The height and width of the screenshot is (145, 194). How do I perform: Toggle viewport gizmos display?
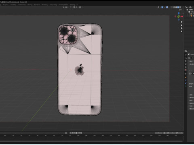(162, 7)
